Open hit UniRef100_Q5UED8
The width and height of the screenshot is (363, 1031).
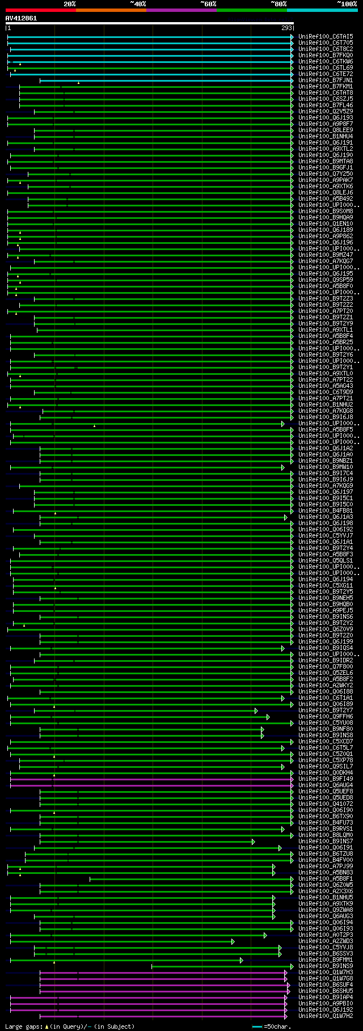326,797
